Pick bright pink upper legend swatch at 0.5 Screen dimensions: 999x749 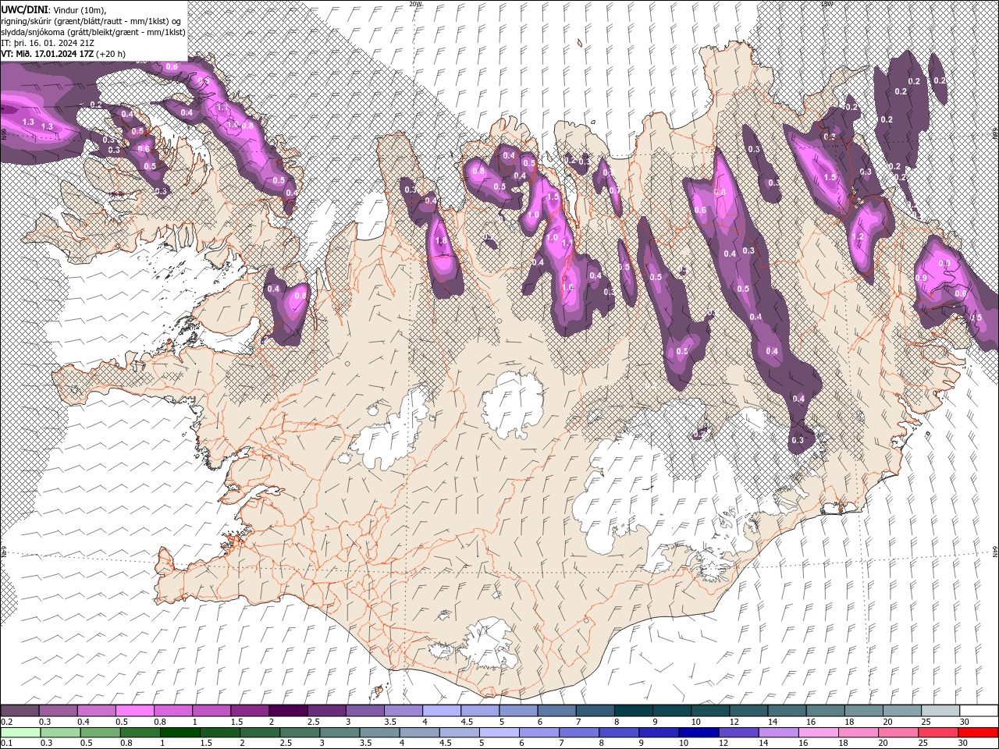[134, 711]
